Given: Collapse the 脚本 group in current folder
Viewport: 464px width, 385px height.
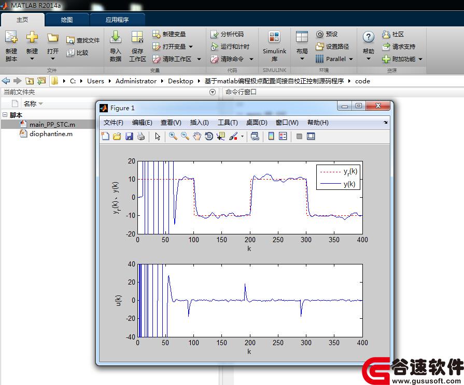Looking at the screenshot, I should click(5, 115).
